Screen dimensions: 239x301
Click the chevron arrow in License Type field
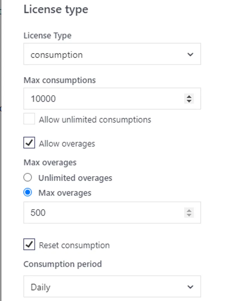(x=190, y=55)
